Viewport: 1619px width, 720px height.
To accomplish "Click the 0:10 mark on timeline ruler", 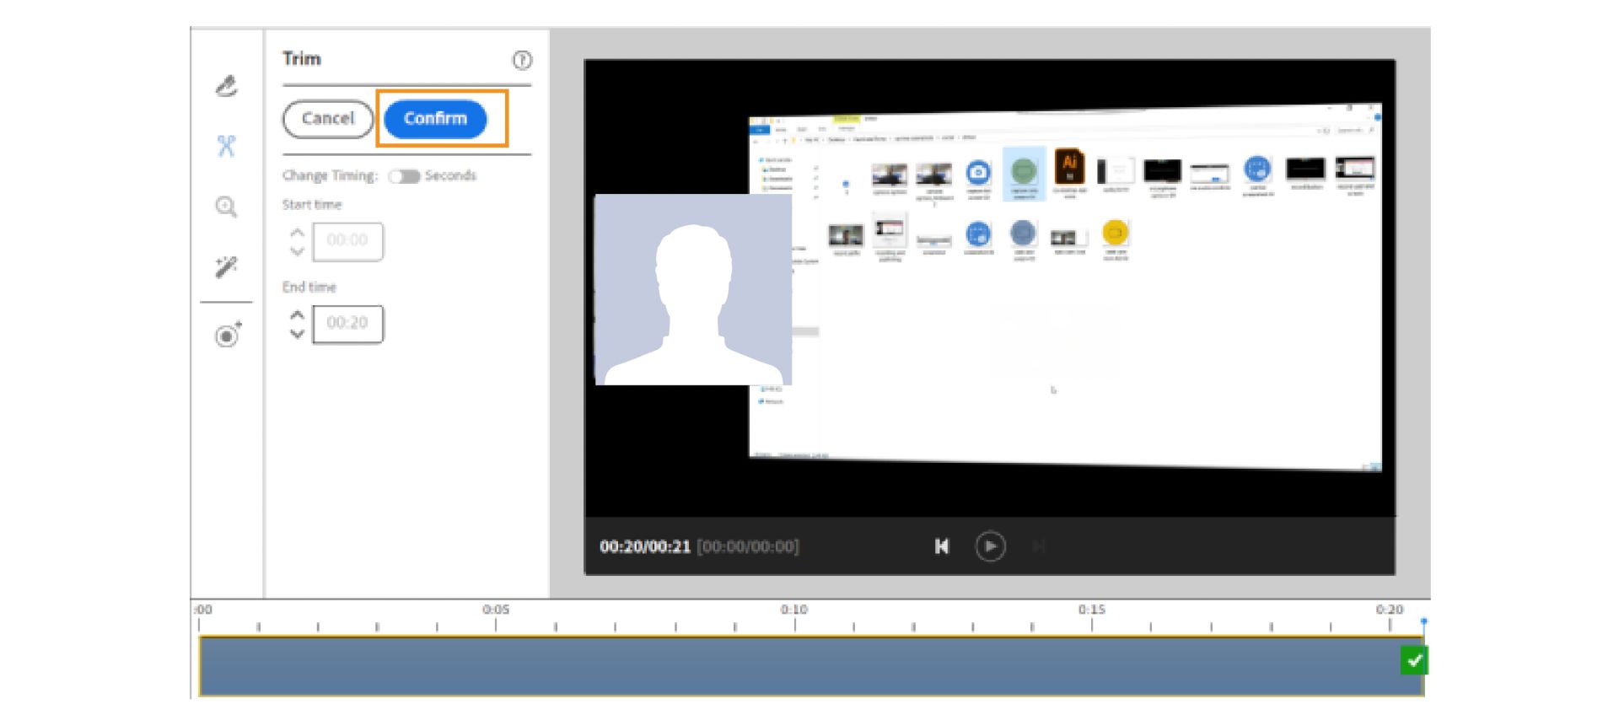I will click(793, 610).
